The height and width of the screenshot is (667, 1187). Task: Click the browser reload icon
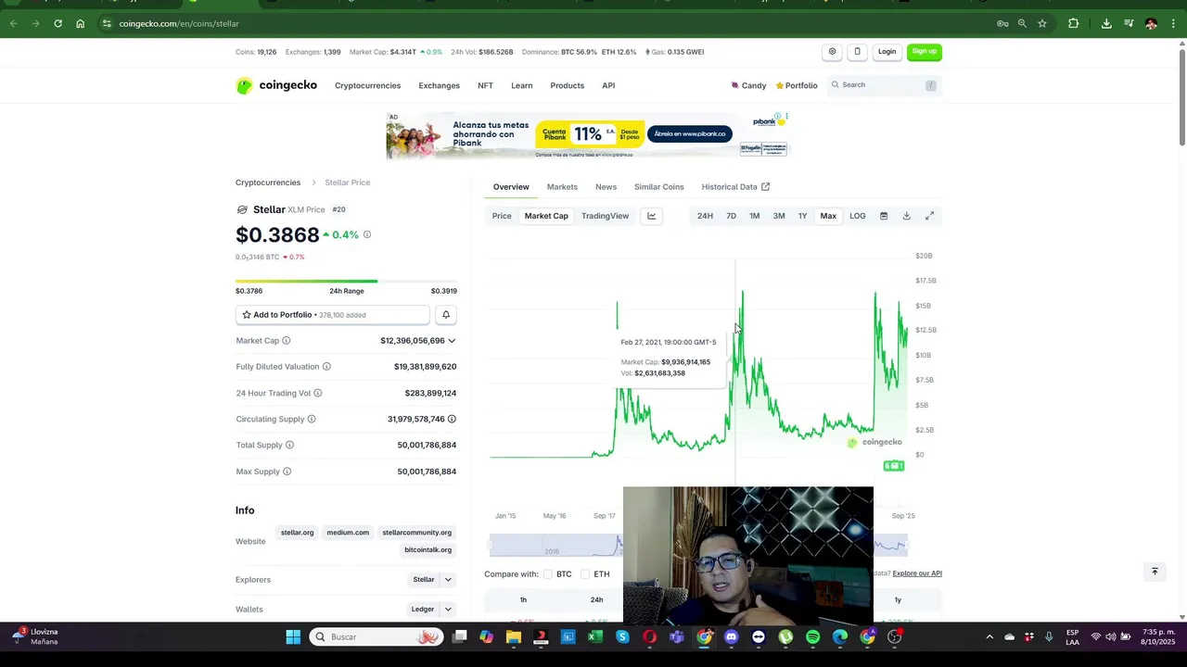[57, 23]
